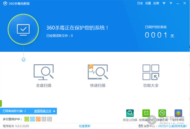This screenshot has width=190, height=129.
Task: Open the main menu dropdown triangle
Action: (x=171, y=3)
